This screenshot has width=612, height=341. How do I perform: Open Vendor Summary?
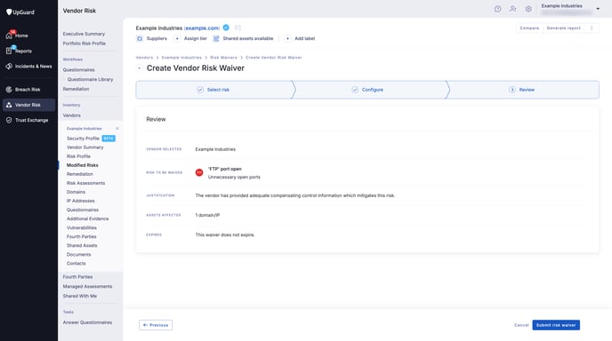[x=85, y=147]
